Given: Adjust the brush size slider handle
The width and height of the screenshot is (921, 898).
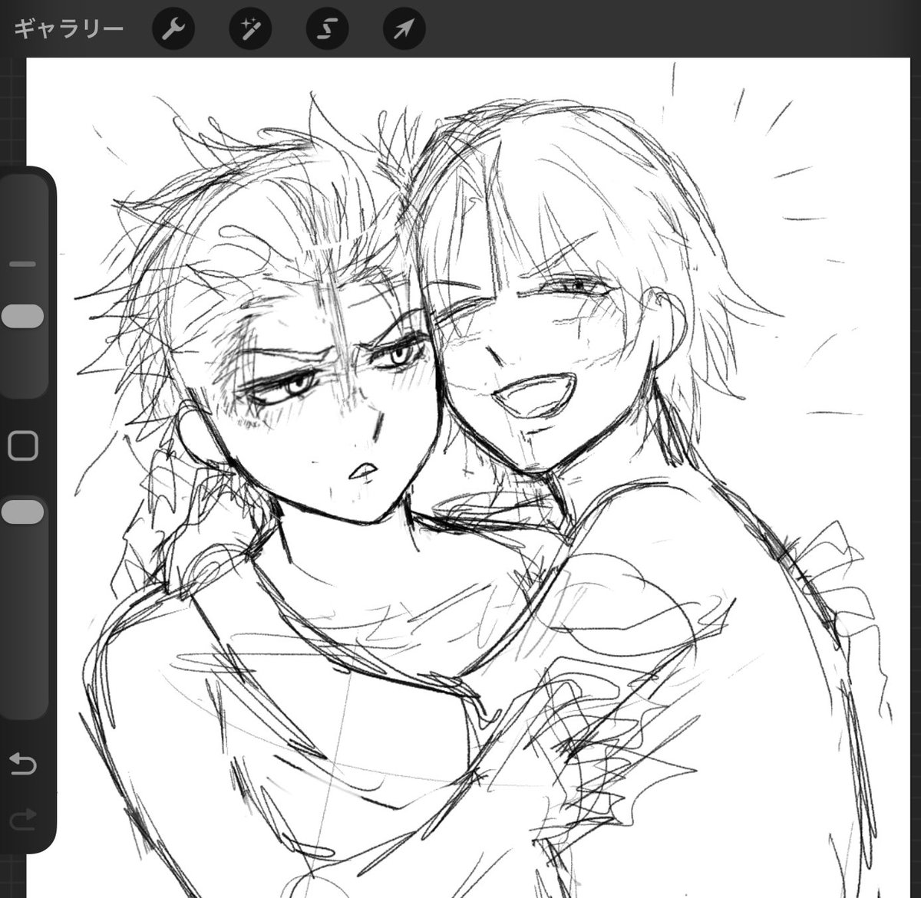Looking at the screenshot, I should click(x=22, y=317).
